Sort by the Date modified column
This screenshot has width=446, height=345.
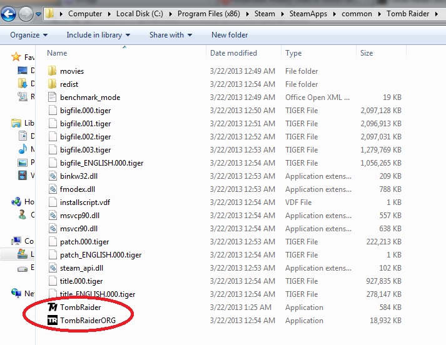click(x=233, y=53)
